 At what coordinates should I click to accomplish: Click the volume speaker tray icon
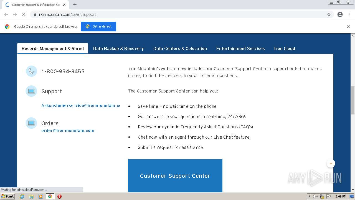pos(315,196)
